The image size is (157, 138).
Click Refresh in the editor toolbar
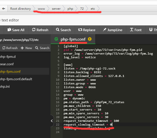(x=40, y=30)
